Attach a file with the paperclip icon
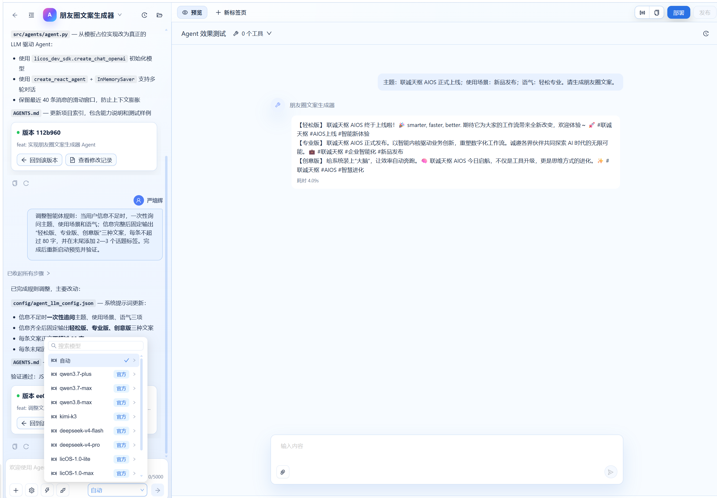 coord(282,472)
